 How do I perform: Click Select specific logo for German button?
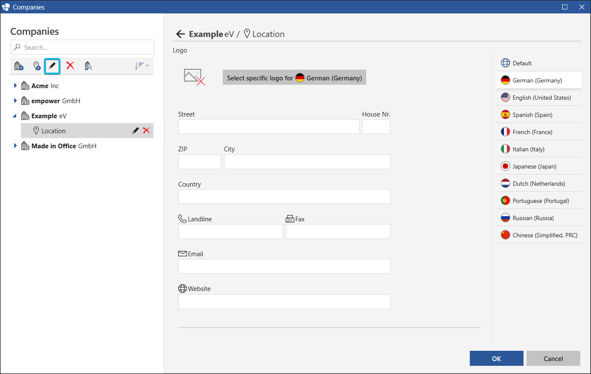[294, 77]
